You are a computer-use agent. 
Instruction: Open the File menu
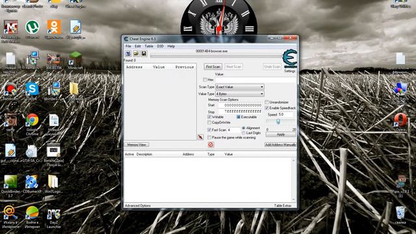pyautogui.click(x=128, y=46)
